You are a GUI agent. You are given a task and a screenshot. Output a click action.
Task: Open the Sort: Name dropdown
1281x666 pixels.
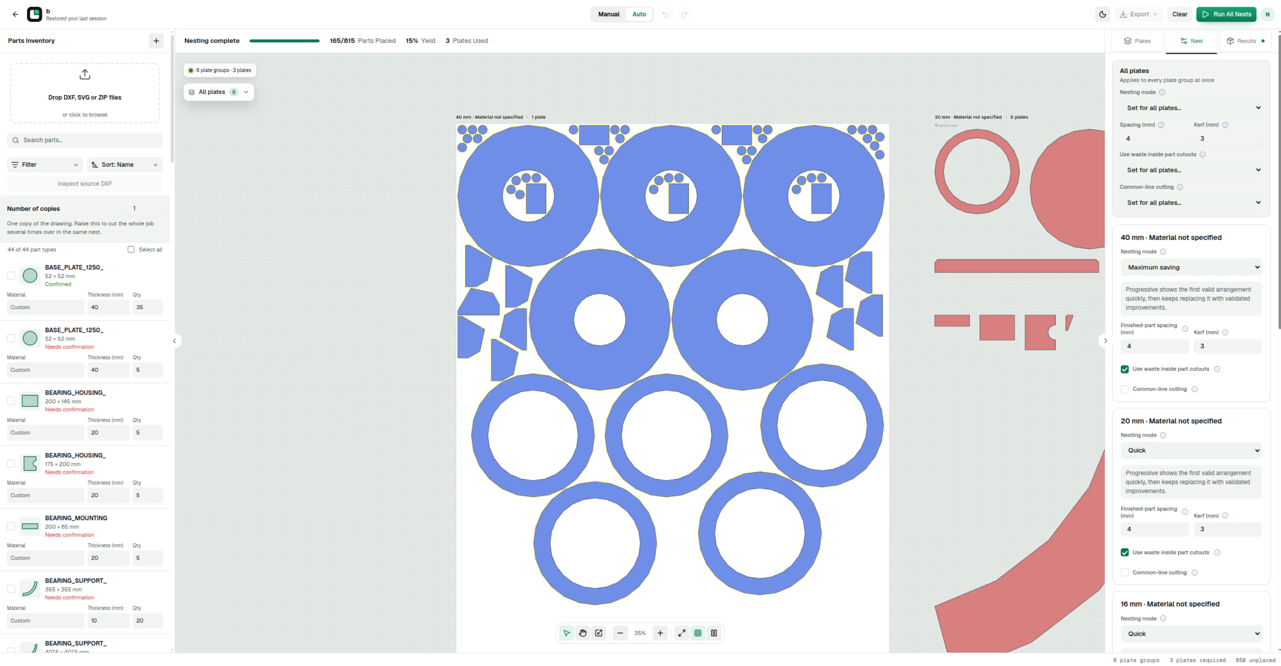pos(125,165)
